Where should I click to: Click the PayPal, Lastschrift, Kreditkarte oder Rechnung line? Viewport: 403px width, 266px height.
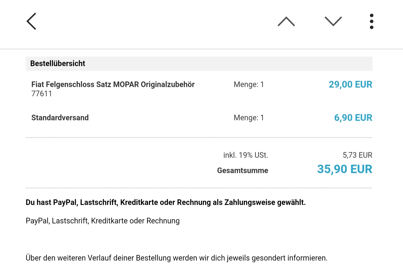click(102, 221)
